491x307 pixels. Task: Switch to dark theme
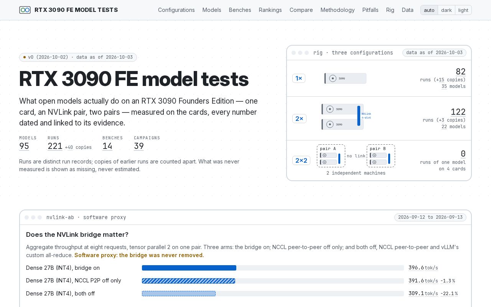coord(447,10)
